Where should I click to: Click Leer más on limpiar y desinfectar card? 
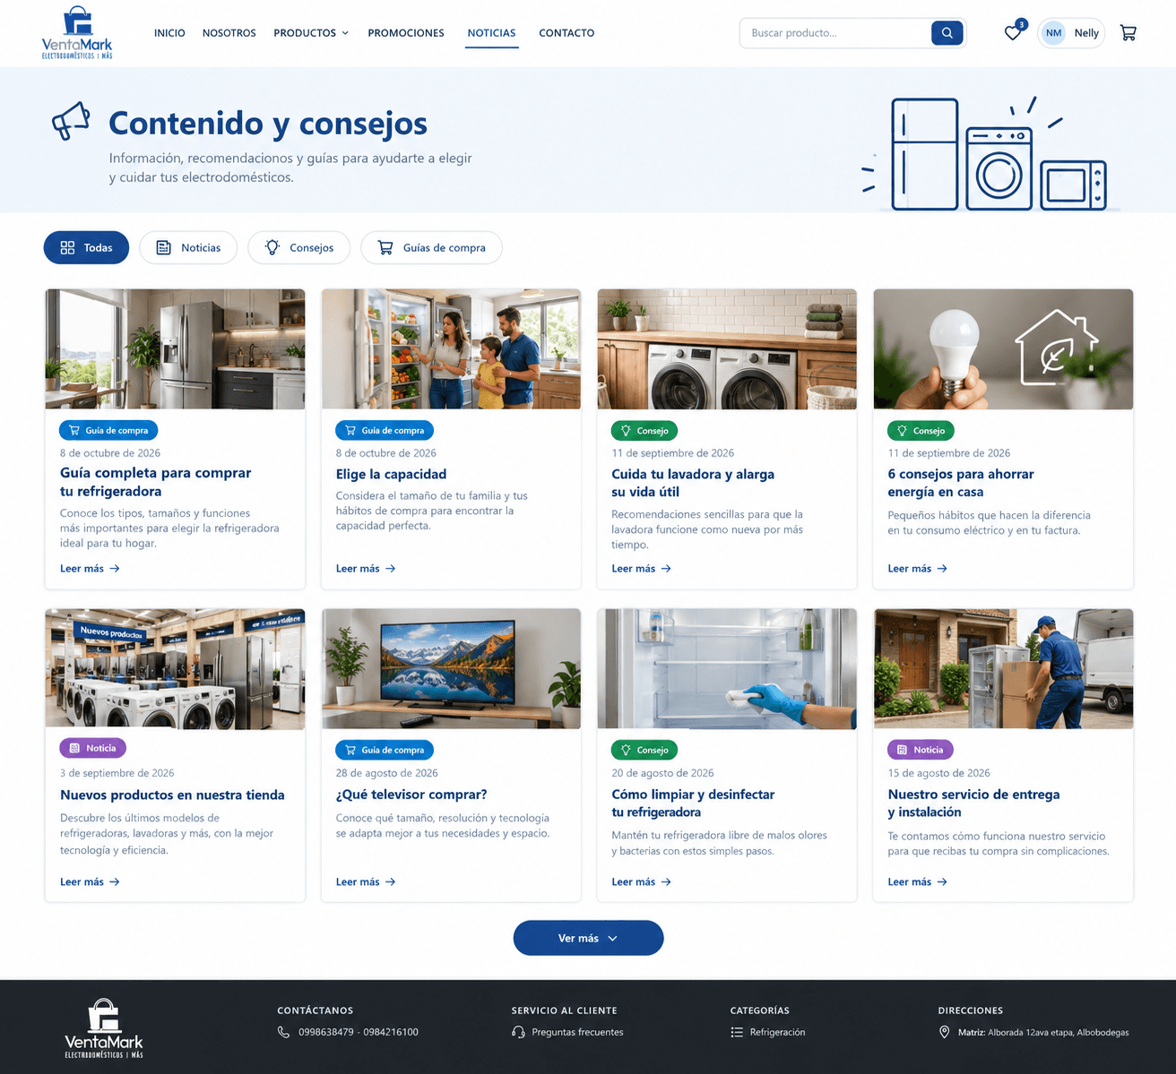pos(642,882)
